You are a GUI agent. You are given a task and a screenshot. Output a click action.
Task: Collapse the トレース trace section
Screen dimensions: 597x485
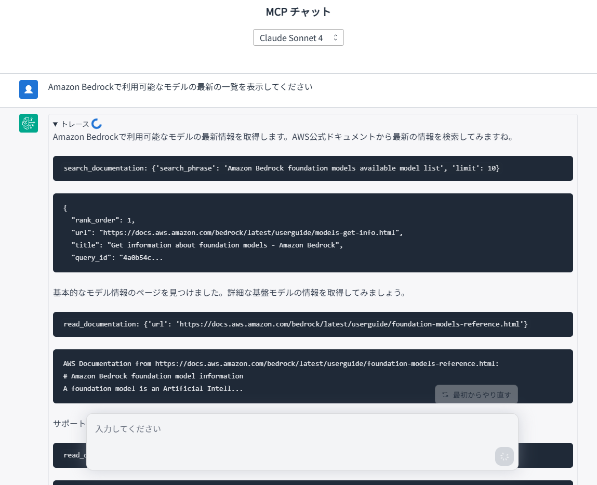(71, 124)
